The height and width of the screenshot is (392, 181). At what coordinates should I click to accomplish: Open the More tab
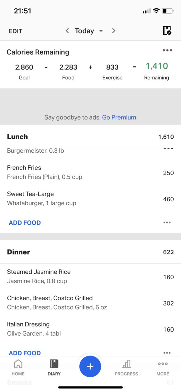[163, 367]
